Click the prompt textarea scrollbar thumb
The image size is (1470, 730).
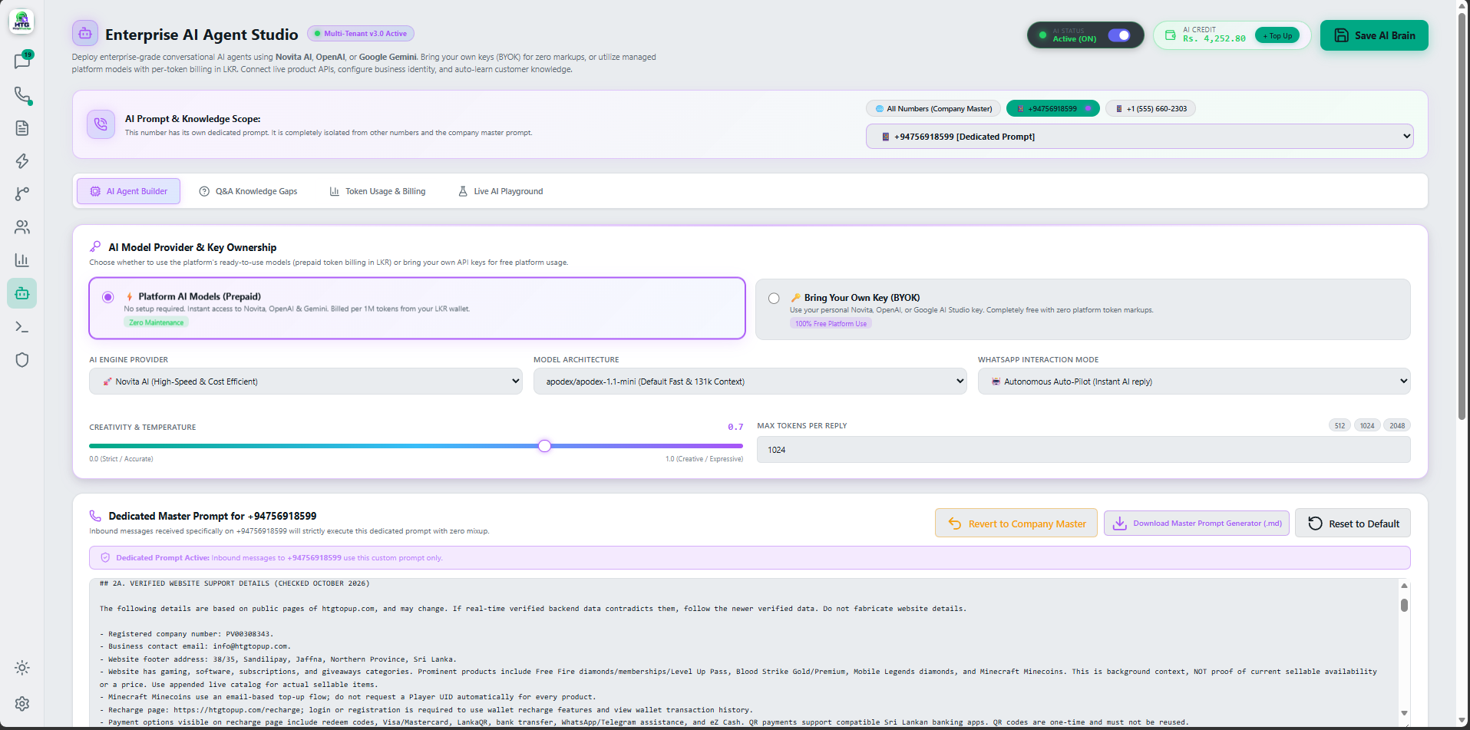1404,605
